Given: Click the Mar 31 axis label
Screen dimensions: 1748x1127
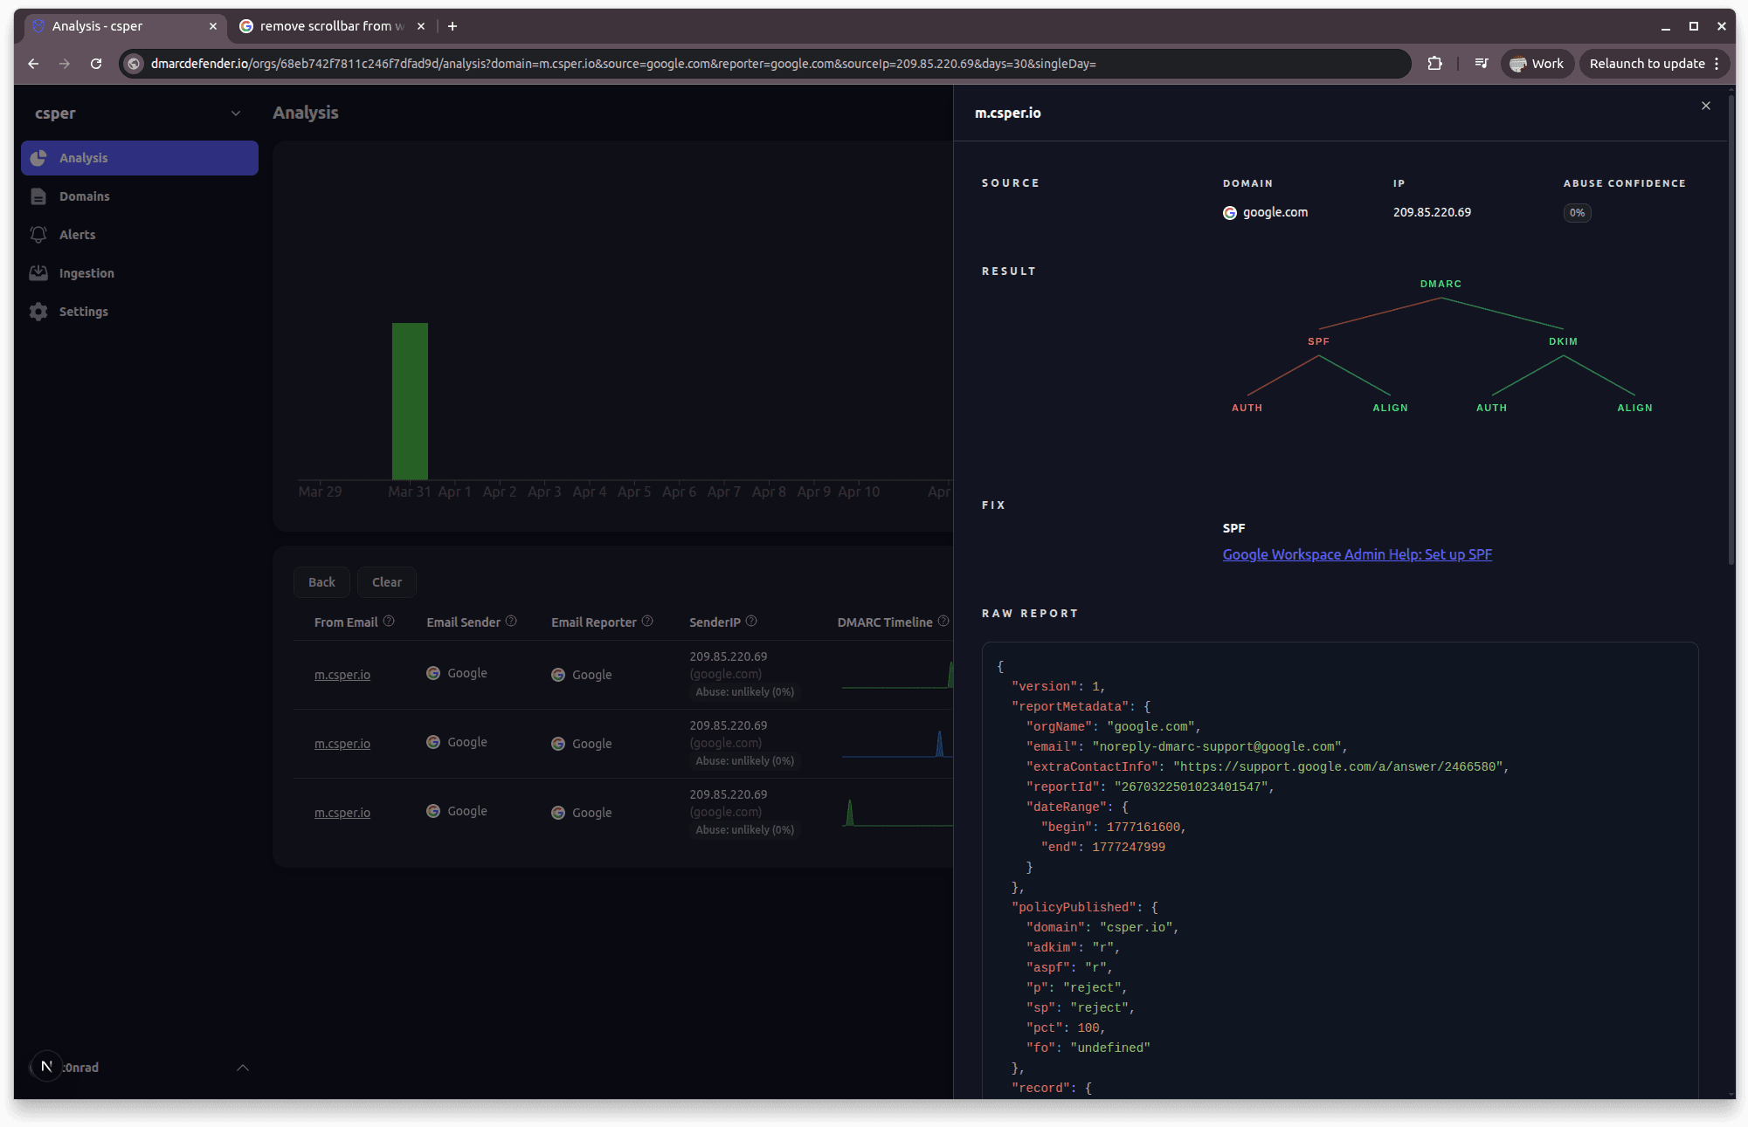Looking at the screenshot, I should pyautogui.click(x=409, y=491).
